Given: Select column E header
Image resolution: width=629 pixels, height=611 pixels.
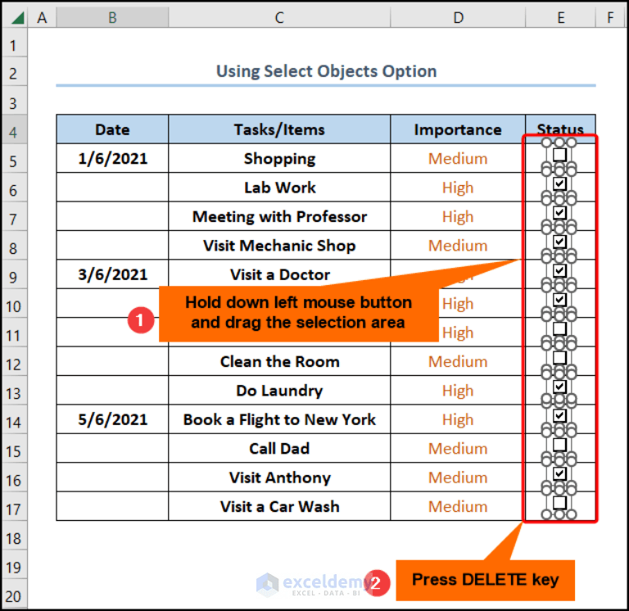Looking at the screenshot, I should (560, 18).
